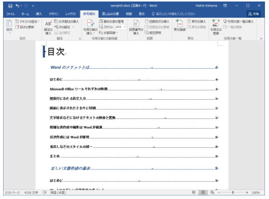Go to next footnote 次の脚注
The width and height of the screenshot is (269, 199).
(62, 27)
